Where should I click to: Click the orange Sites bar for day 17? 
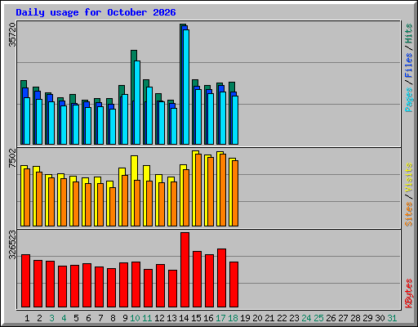point(223,190)
